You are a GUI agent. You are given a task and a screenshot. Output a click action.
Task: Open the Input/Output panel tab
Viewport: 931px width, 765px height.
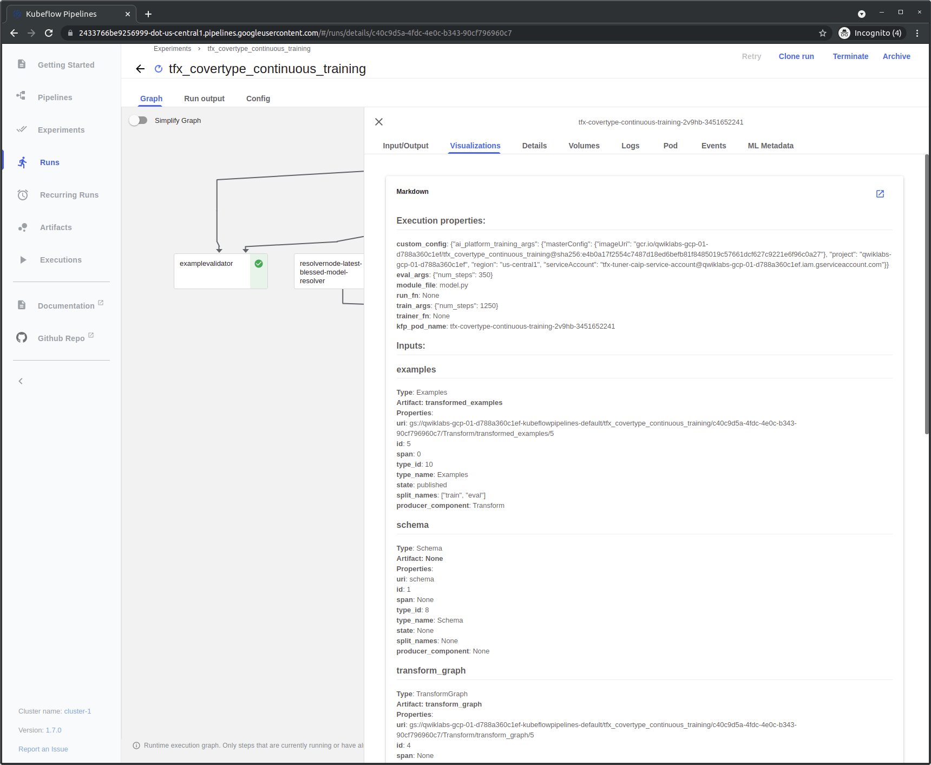[x=405, y=146]
